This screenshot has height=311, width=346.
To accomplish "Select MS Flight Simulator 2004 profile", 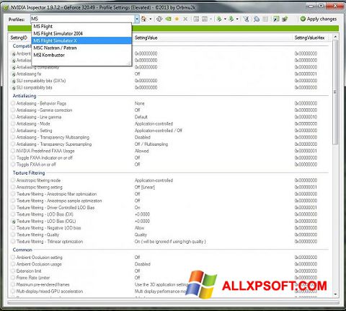I will [81, 33].
